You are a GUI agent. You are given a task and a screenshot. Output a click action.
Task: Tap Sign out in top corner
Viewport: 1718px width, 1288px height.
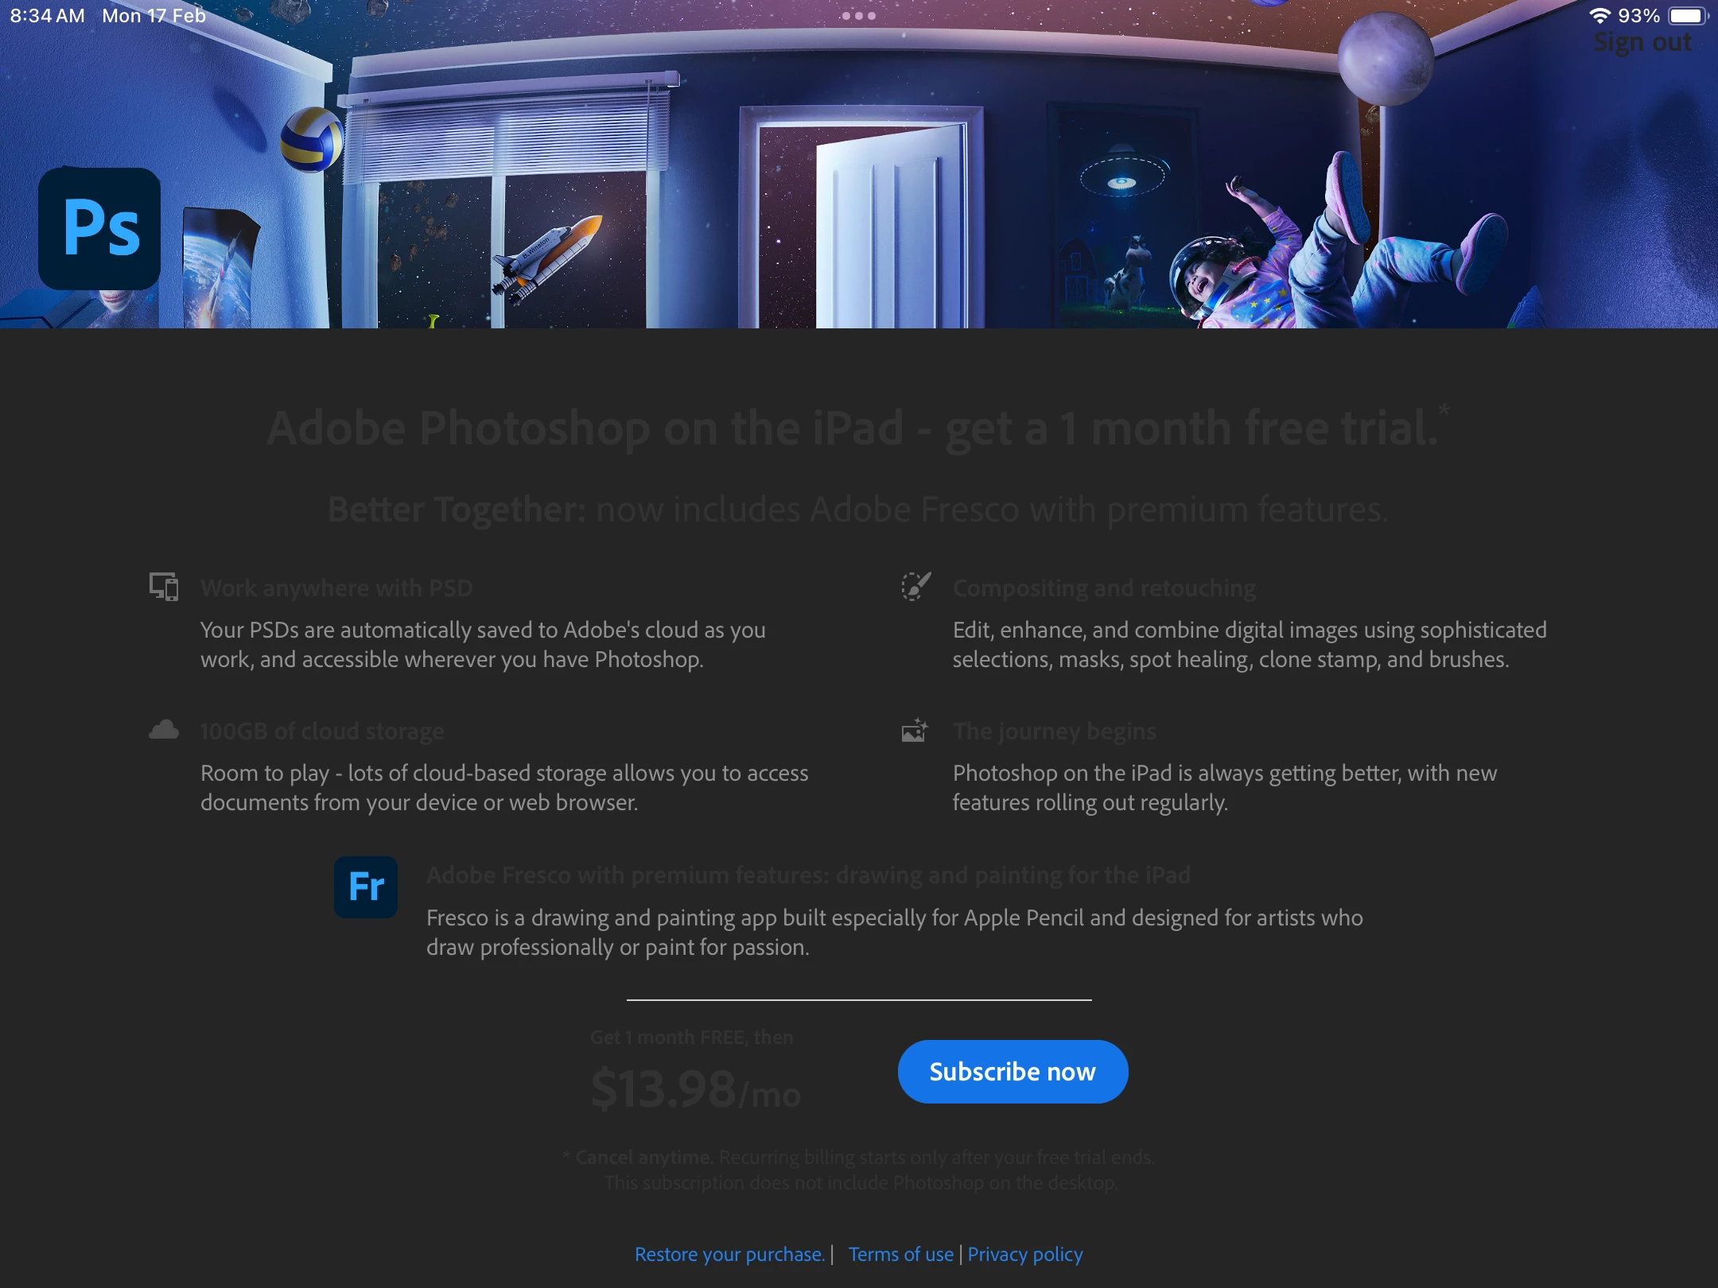1642,42
